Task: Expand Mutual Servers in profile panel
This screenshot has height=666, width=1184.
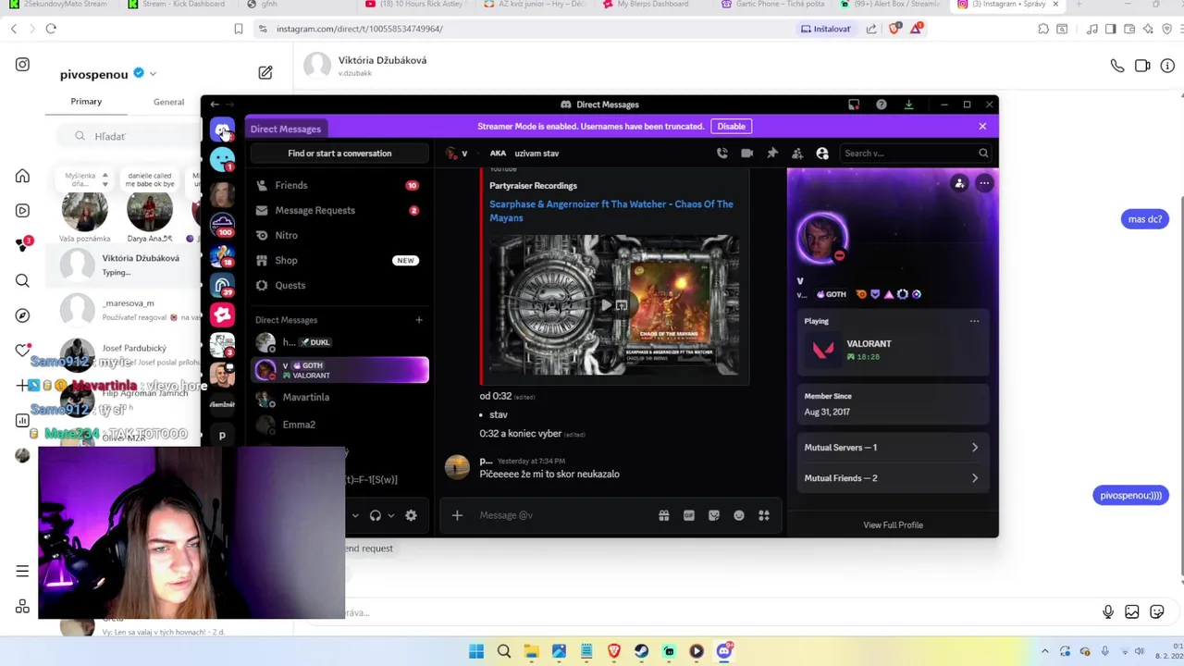Action: click(892, 448)
